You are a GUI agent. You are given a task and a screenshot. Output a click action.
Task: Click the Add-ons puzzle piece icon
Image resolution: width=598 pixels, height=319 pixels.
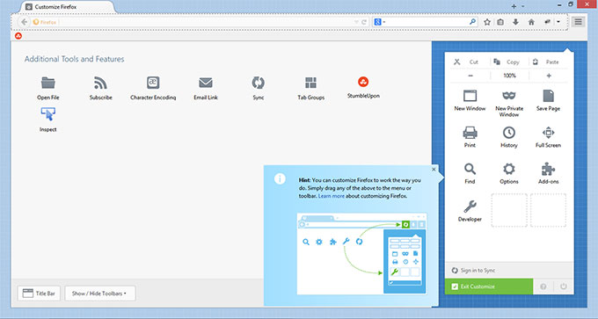coord(548,169)
